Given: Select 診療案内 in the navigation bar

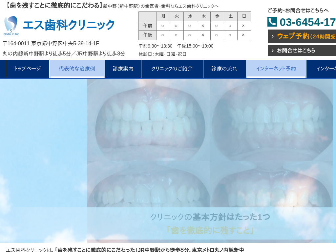Looking at the screenshot, I should pos(123,69).
